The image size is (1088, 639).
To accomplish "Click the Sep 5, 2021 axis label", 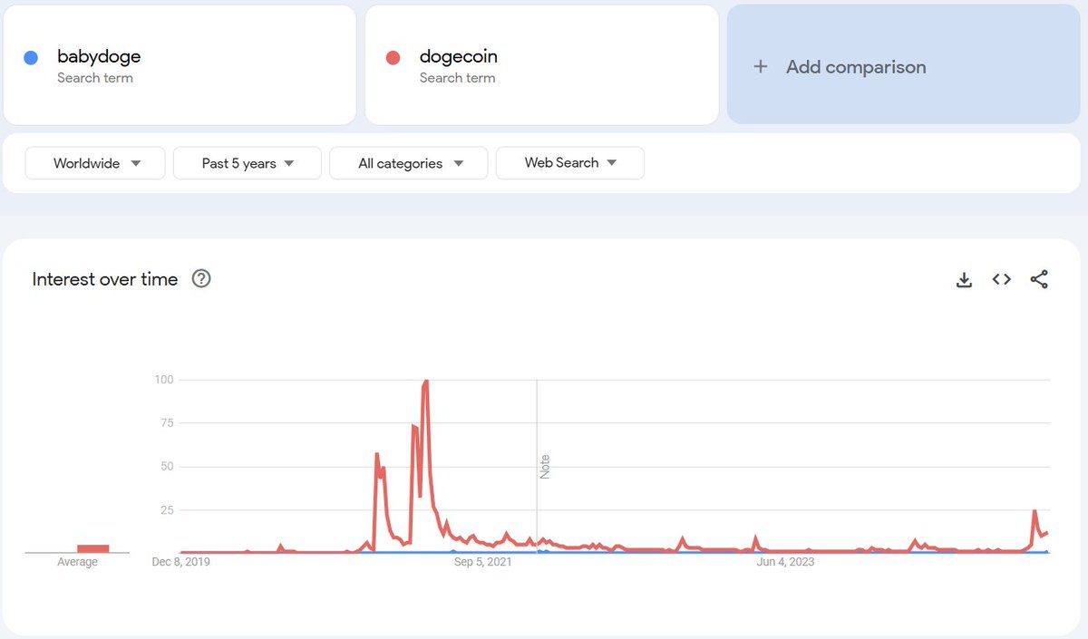I will point(483,562).
